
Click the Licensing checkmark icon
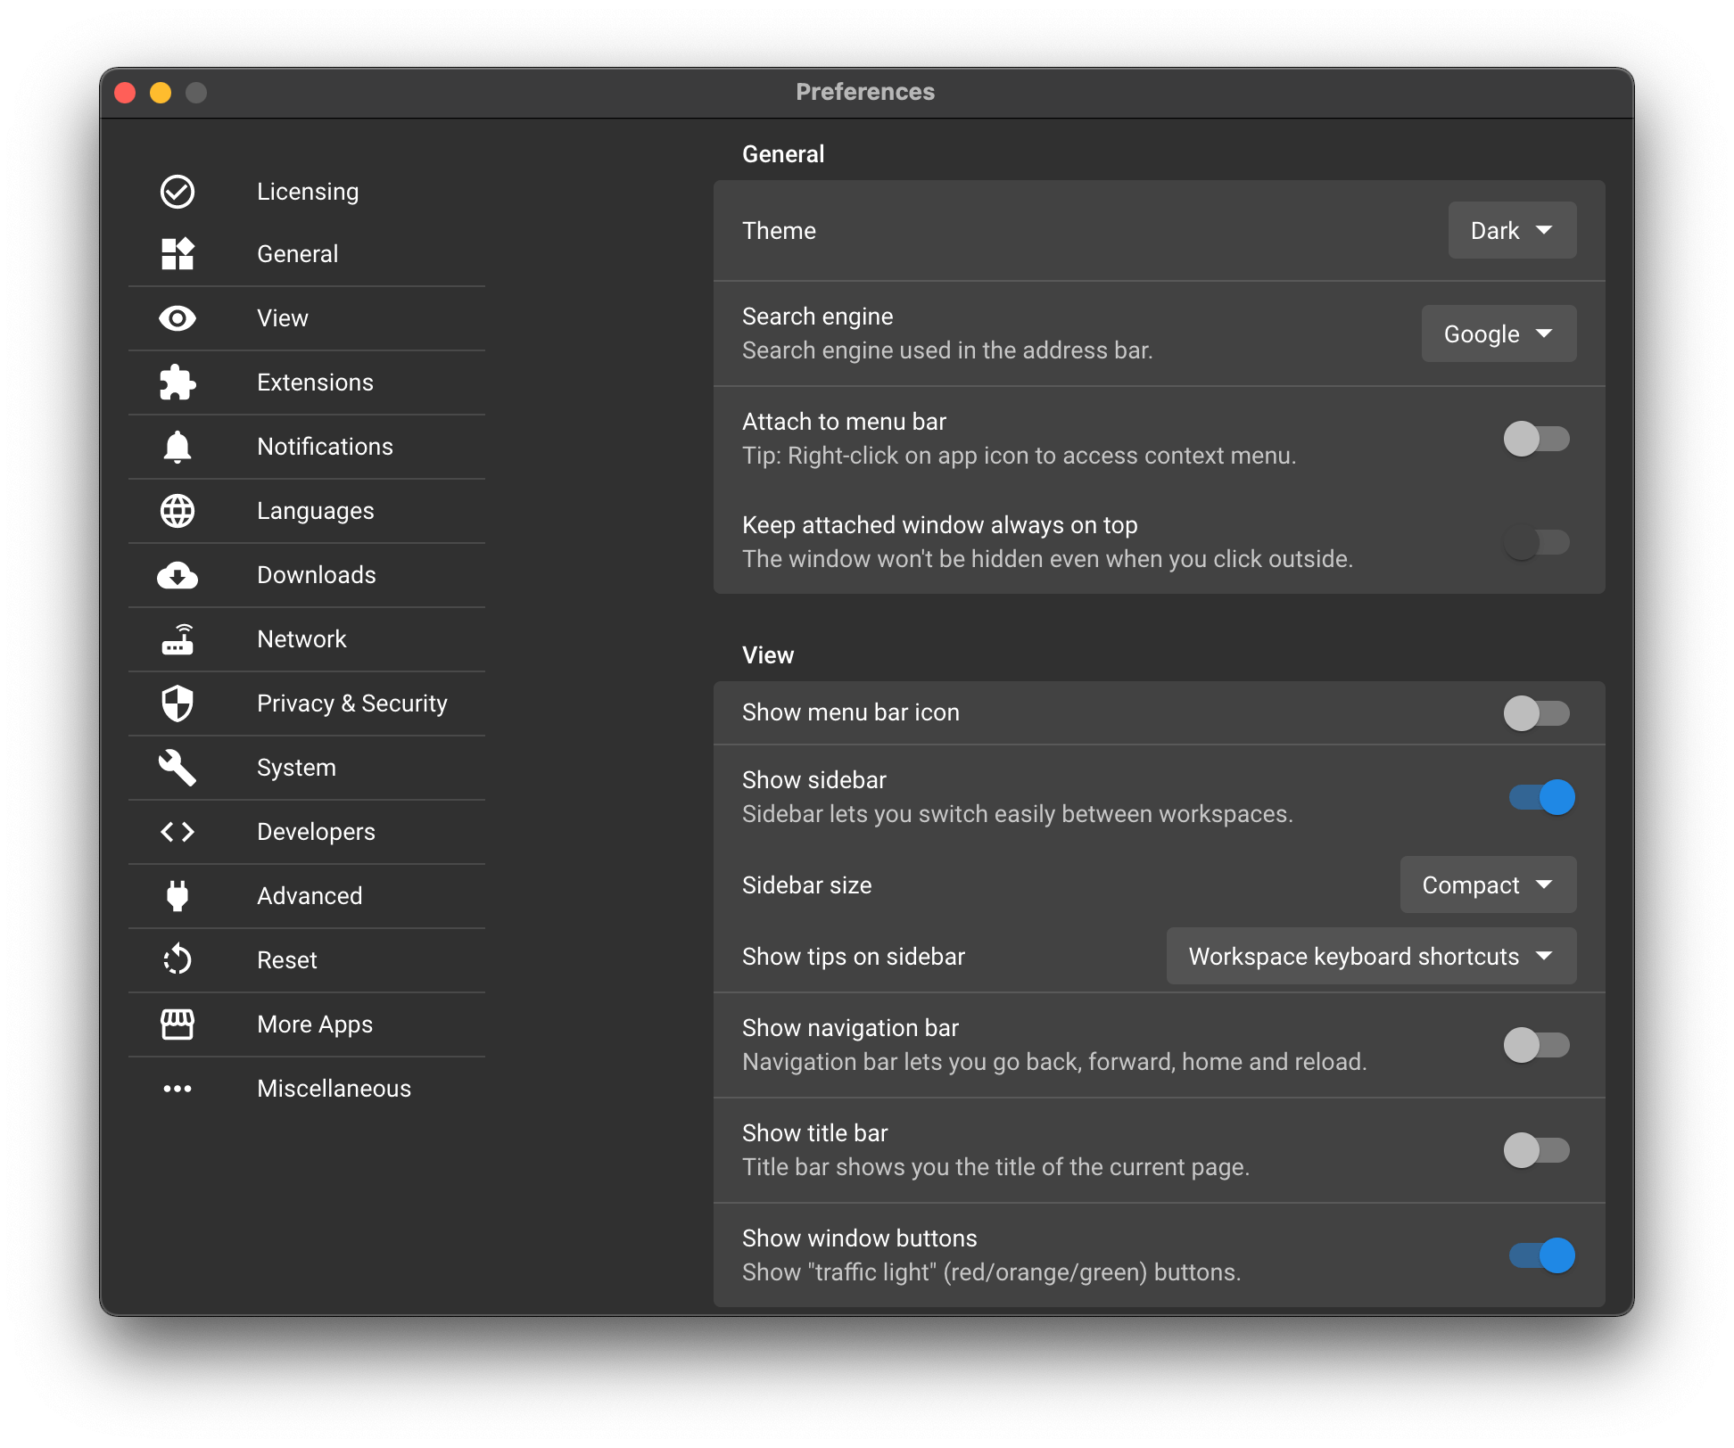[178, 192]
